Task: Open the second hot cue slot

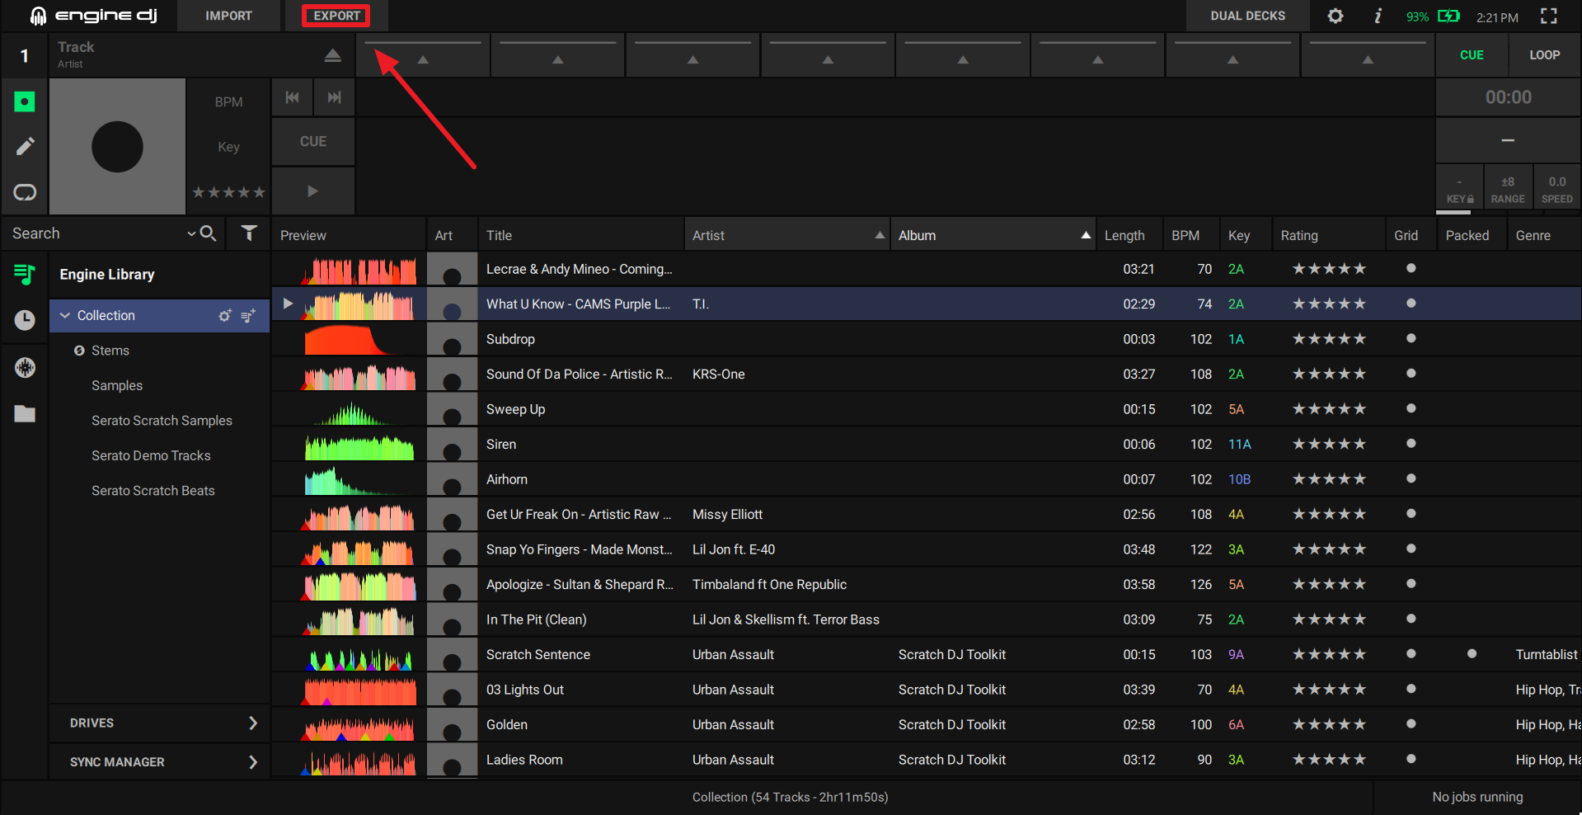Action: point(558,55)
